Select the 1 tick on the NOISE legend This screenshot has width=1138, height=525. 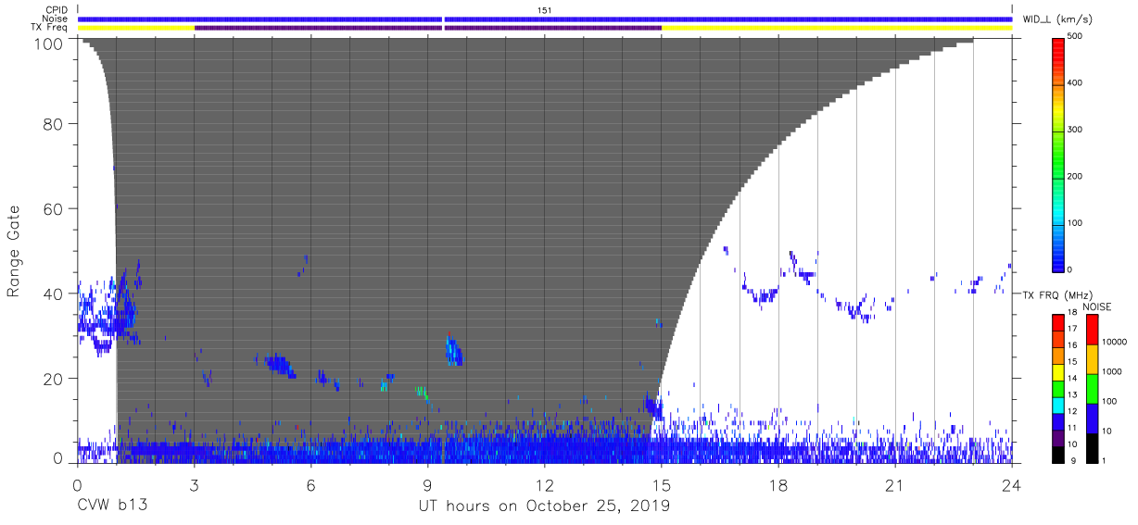point(1105,460)
